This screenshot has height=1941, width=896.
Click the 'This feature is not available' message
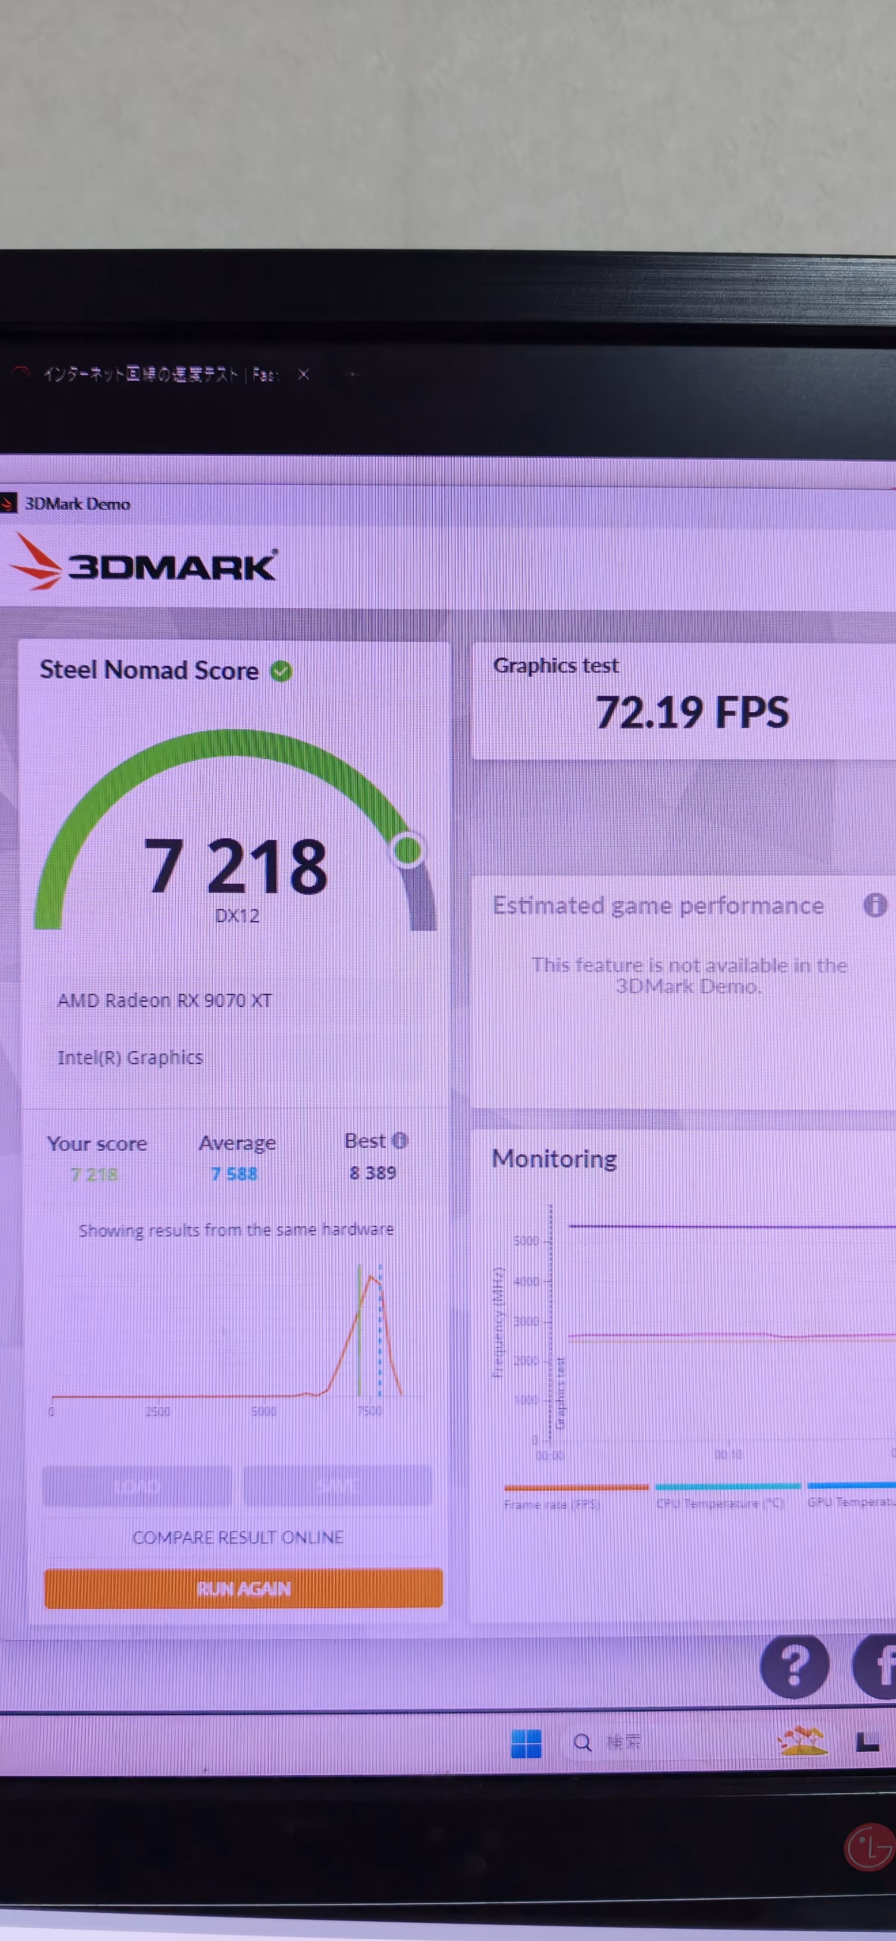coord(689,976)
